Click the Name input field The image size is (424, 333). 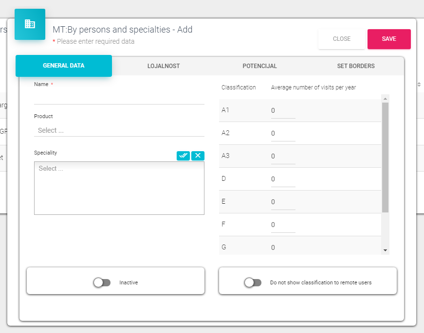pos(119,98)
